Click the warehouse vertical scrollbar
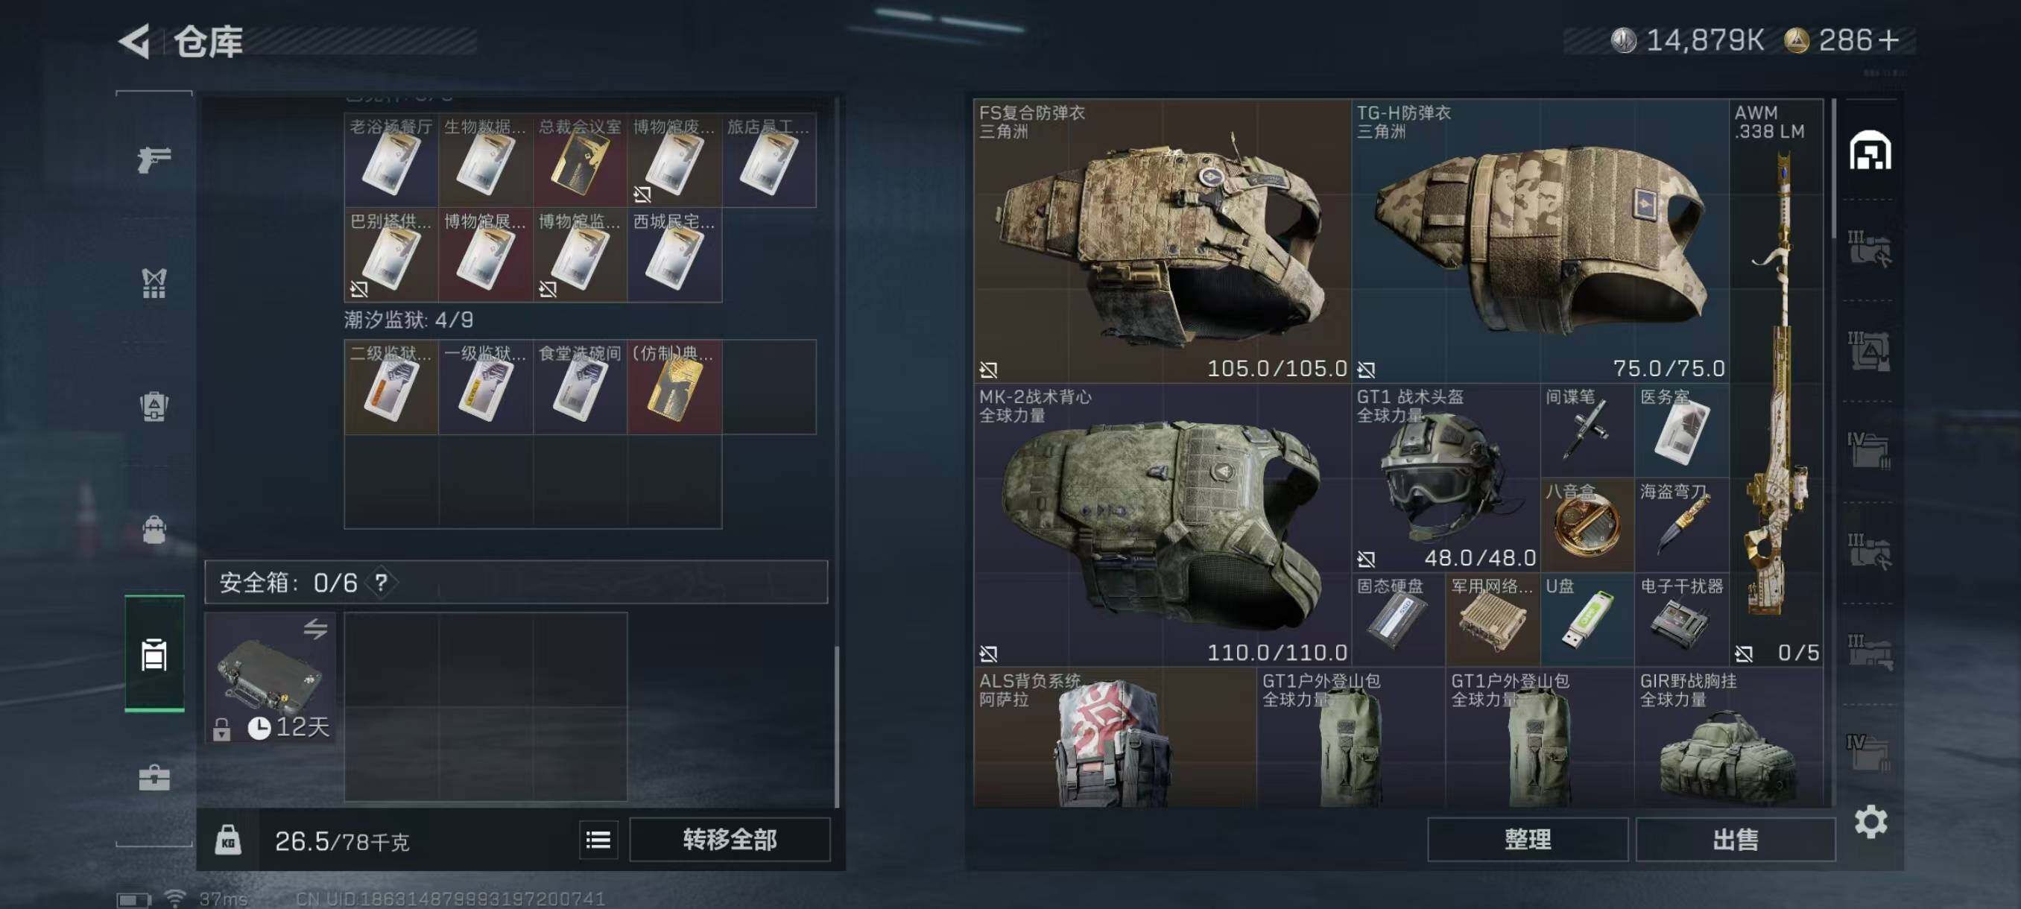Screen dimensions: 2021x909 1833,168
